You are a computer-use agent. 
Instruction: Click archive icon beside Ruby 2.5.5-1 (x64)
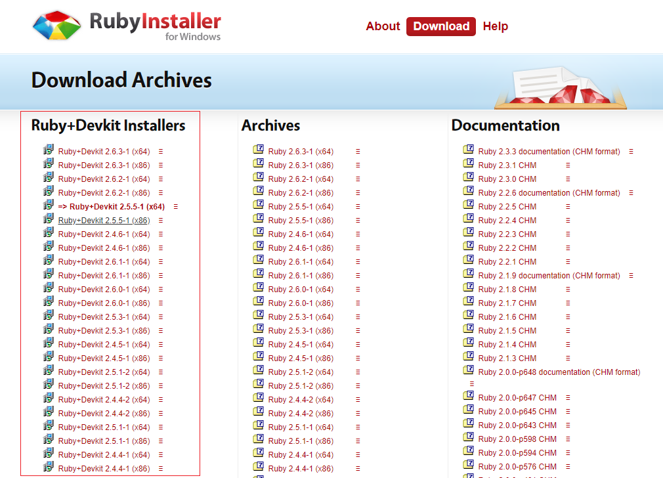(259, 205)
